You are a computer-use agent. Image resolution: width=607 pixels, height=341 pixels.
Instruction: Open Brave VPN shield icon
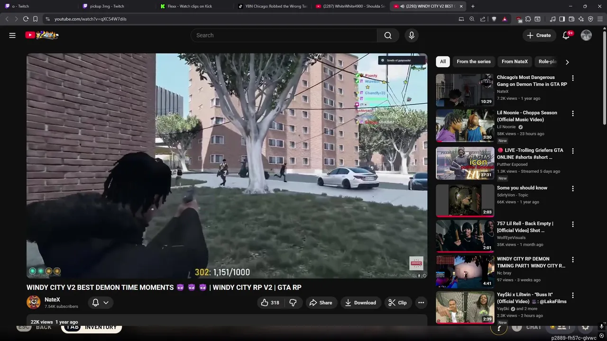click(x=590, y=19)
